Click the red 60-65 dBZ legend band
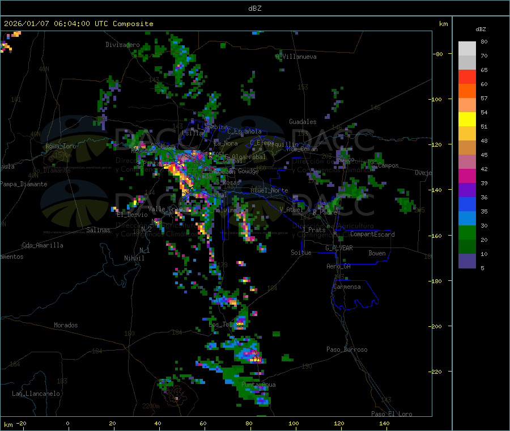 (x=467, y=76)
